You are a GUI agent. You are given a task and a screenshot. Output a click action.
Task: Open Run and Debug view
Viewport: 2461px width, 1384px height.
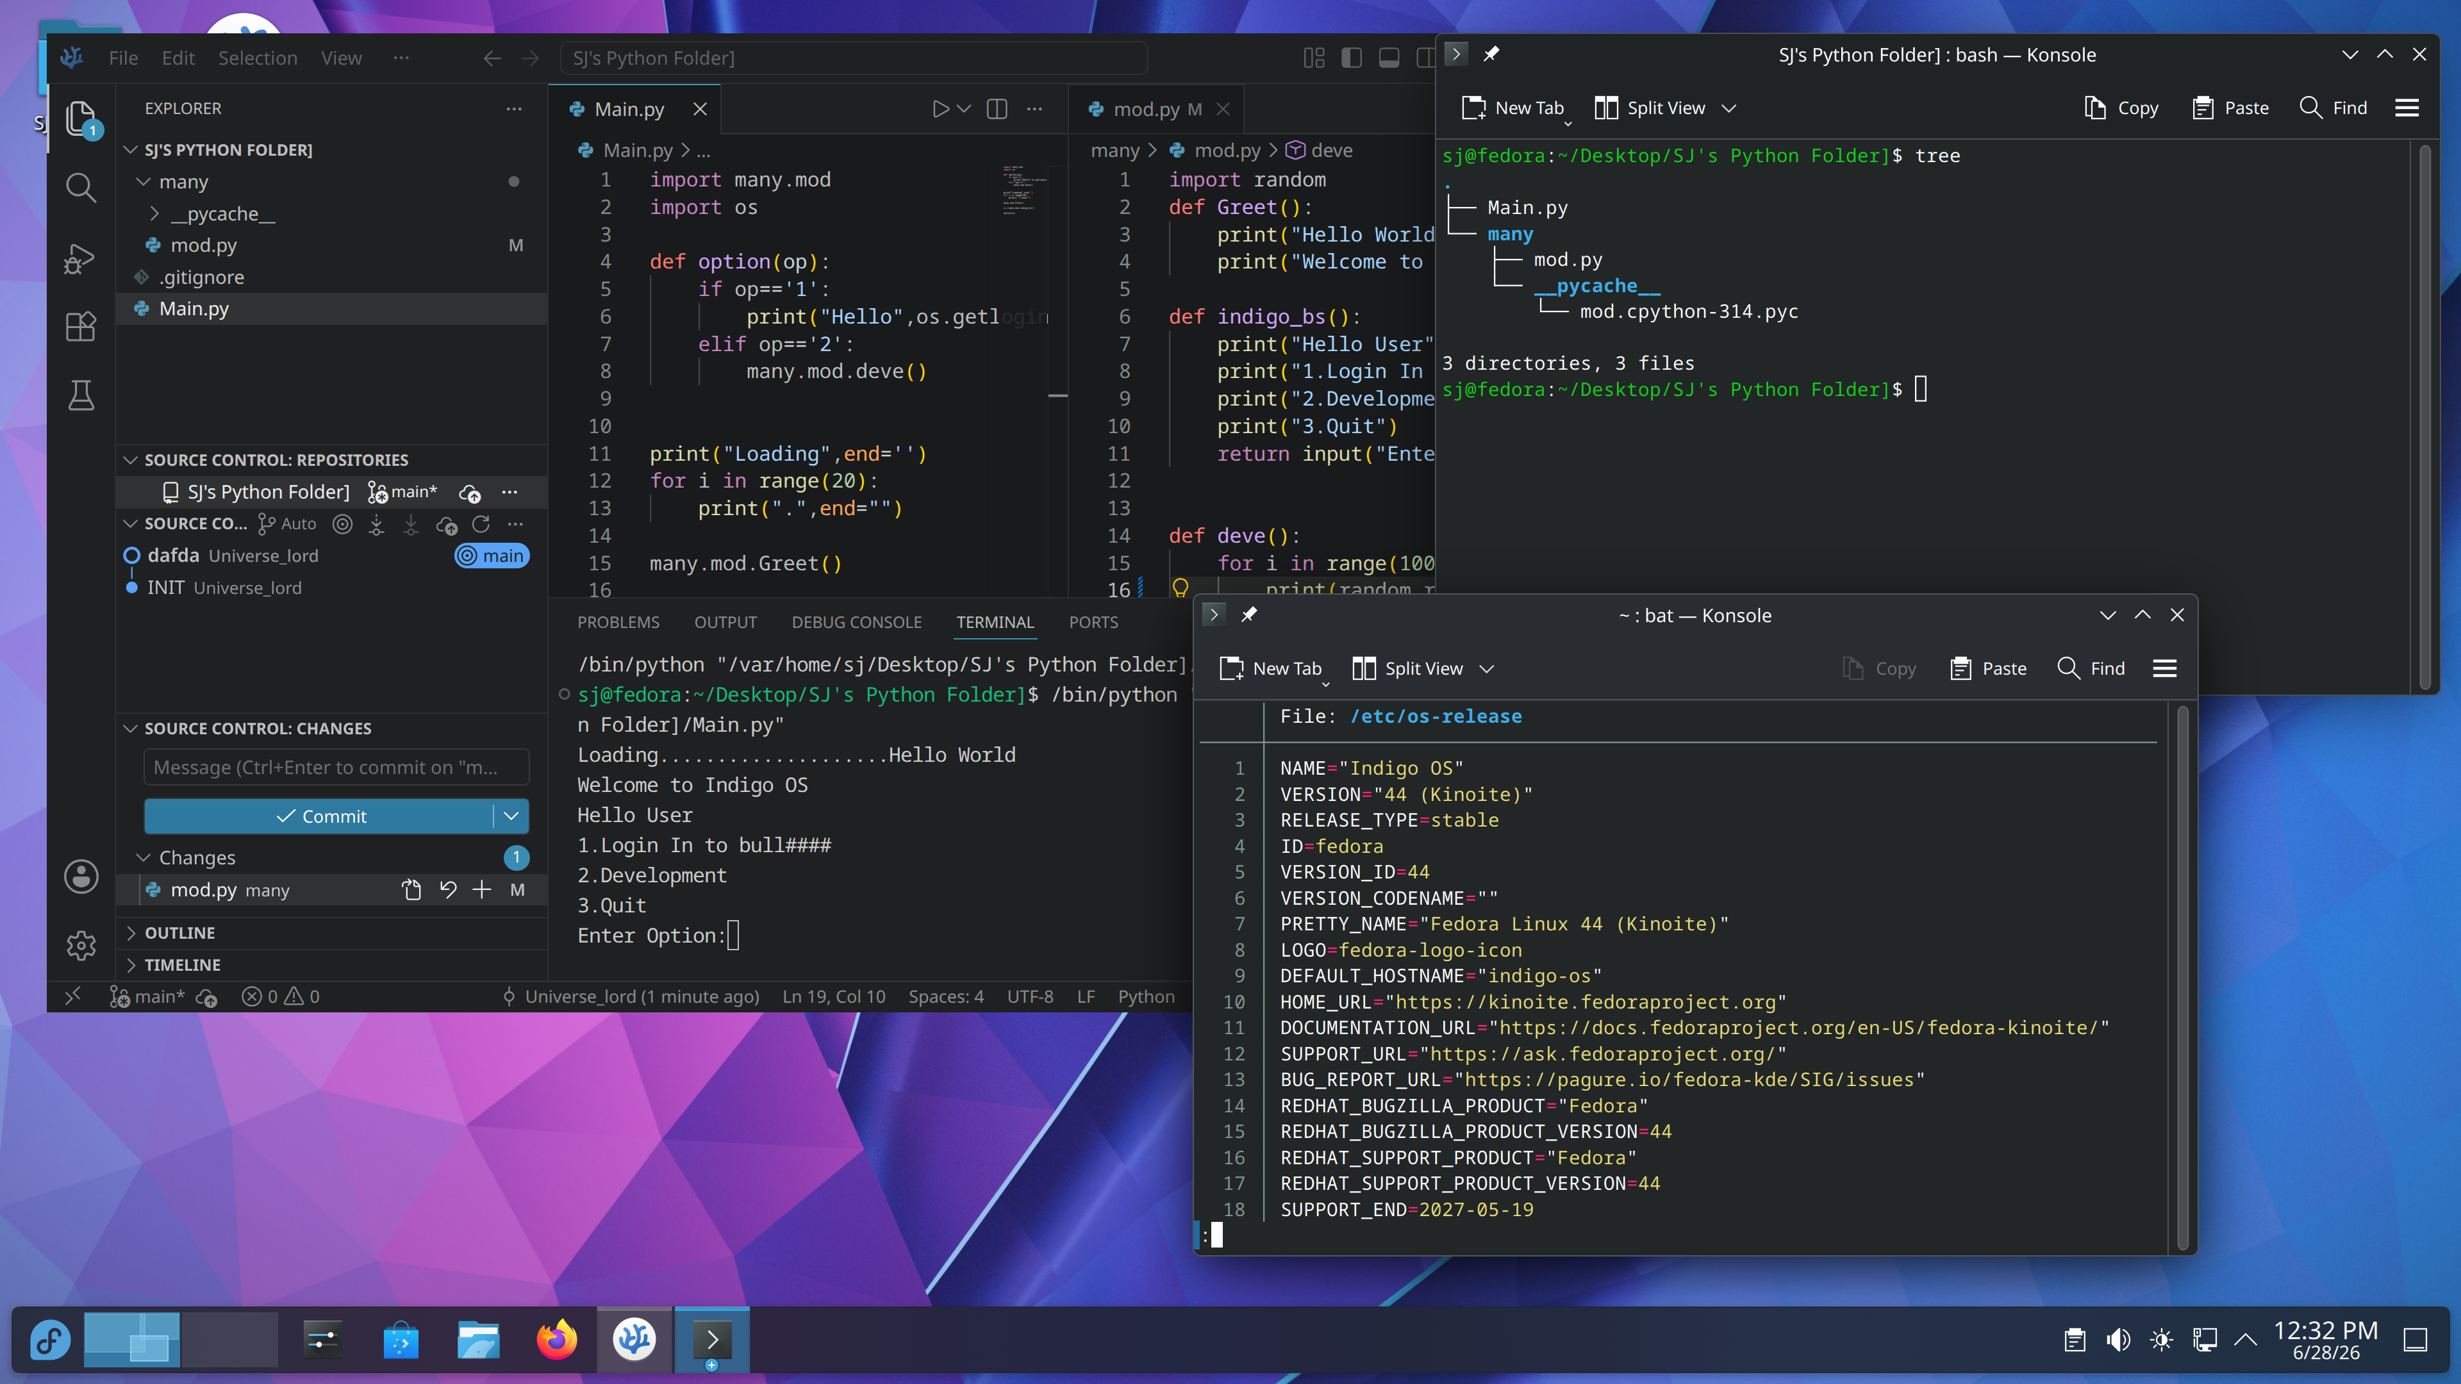point(81,258)
